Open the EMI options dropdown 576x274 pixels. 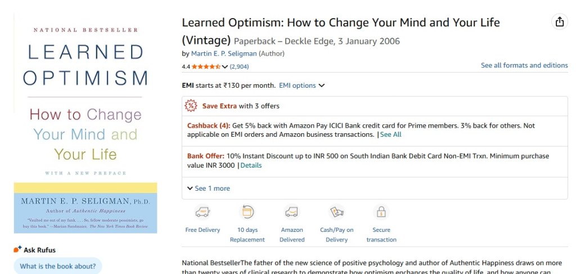301,86
